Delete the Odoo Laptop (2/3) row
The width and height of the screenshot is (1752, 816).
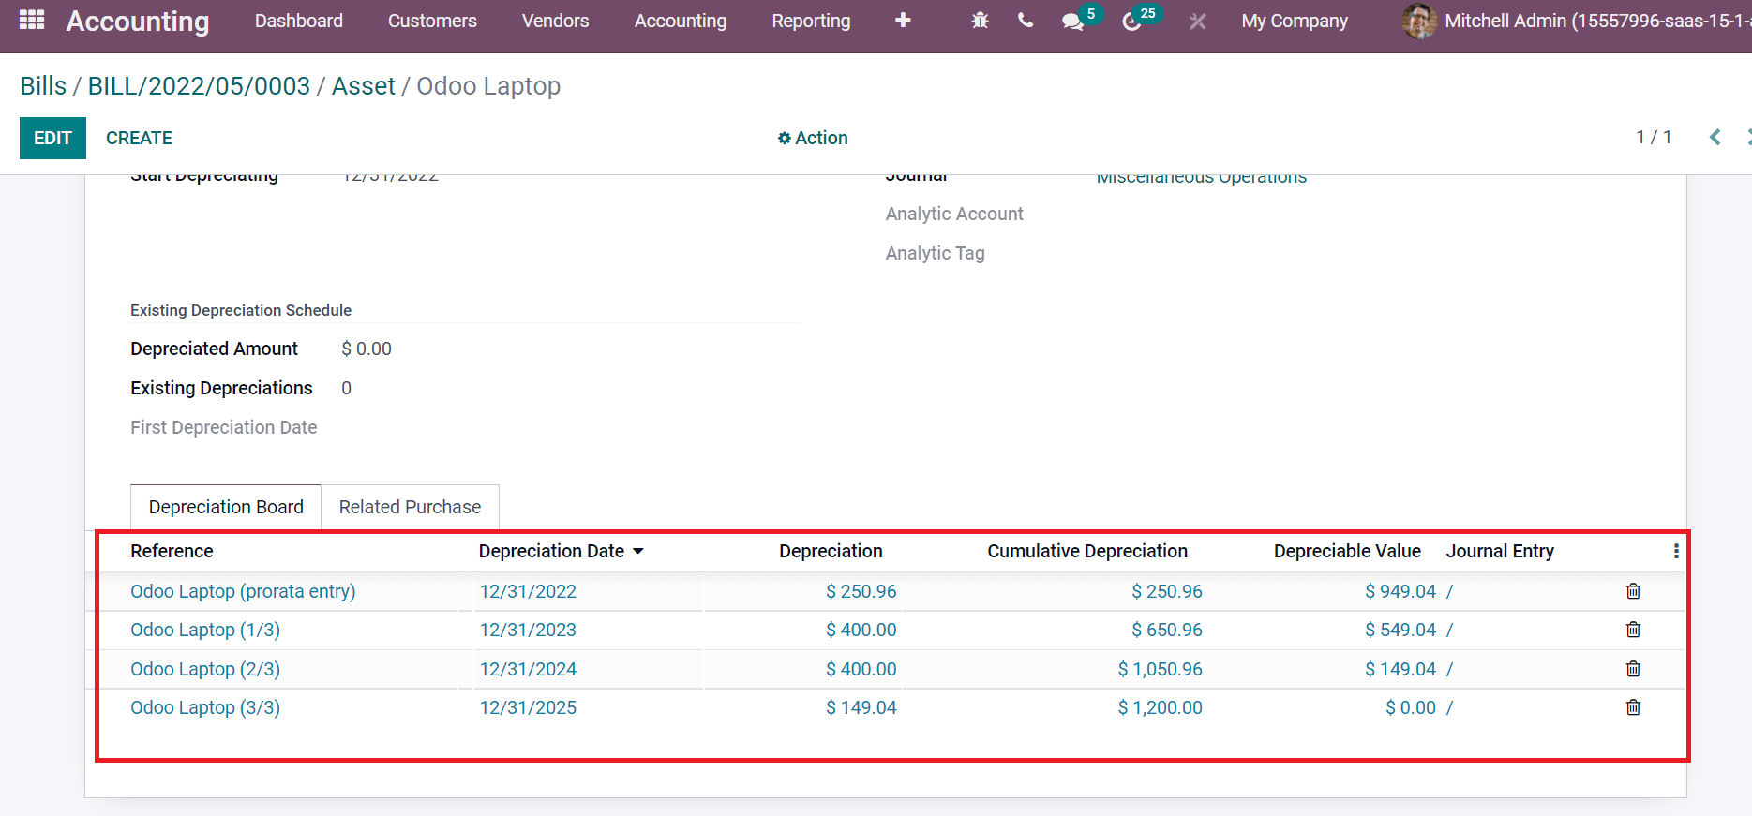click(x=1633, y=669)
